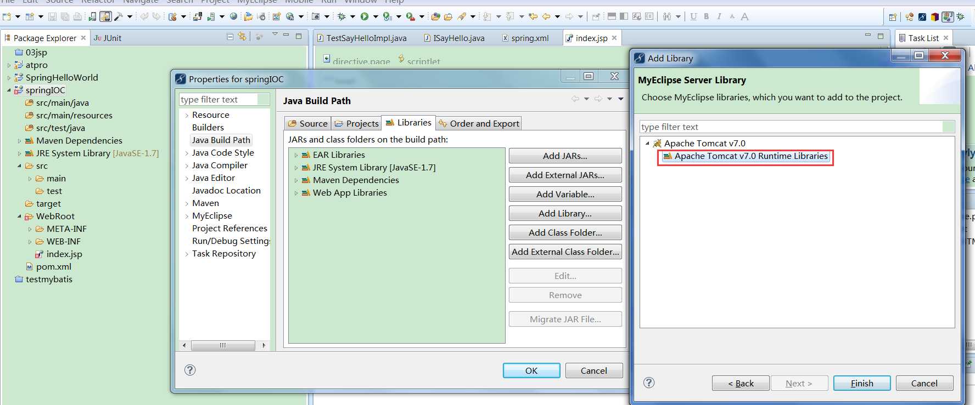Open ISayHello.java editor tab
Image resolution: width=975 pixels, height=405 pixels.
click(x=454, y=38)
